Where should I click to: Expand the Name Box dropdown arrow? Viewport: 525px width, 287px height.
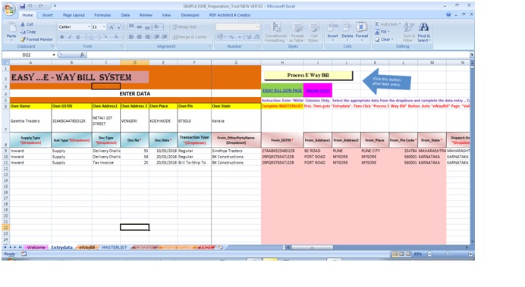[x=54, y=55]
